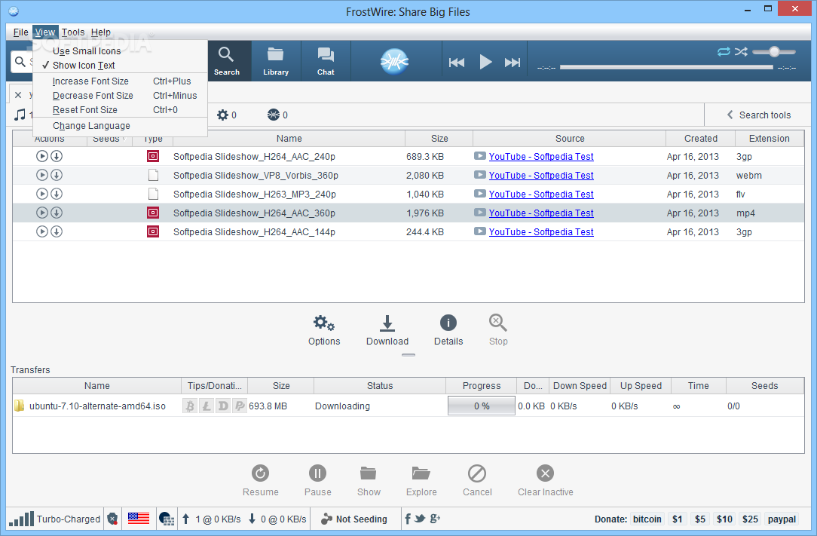
Task: Explore the transfer folder
Action: [421, 481]
